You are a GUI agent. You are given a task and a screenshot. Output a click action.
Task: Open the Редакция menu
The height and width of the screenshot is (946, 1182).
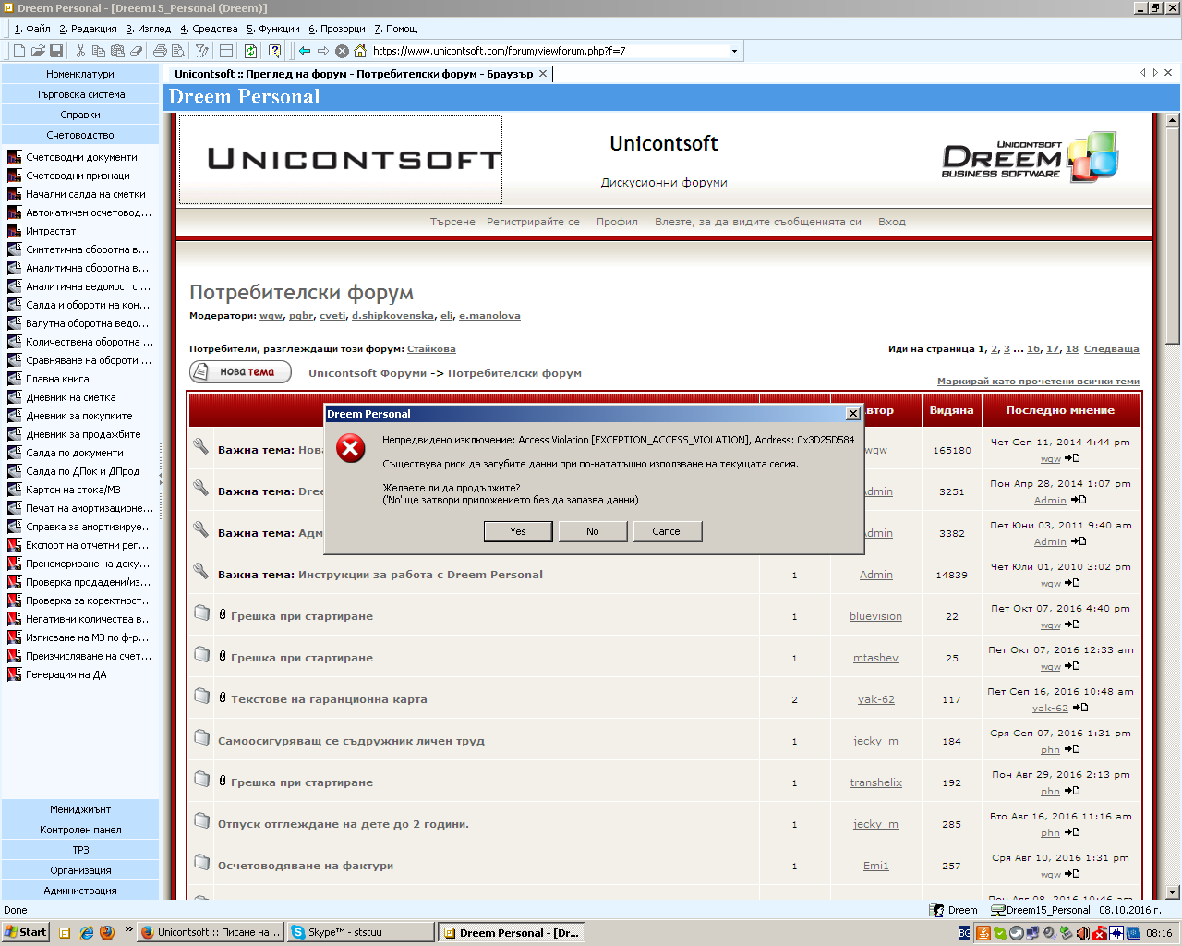pos(88,29)
